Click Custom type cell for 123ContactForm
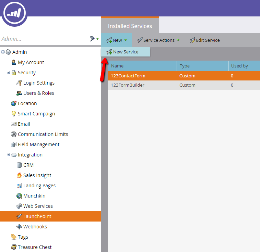 coord(187,76)
